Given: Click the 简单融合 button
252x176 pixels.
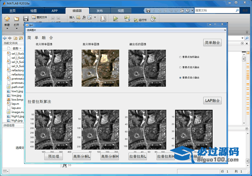Looking at the screenshot, I should 212,43.
